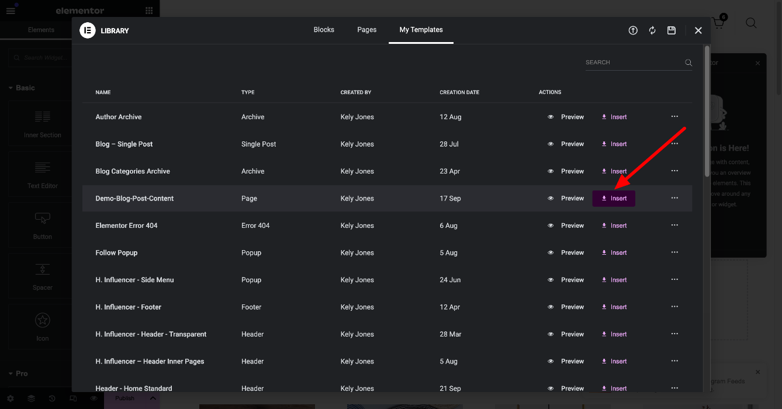
Task: Open more options for Author Archive
Action: (674, 117)
